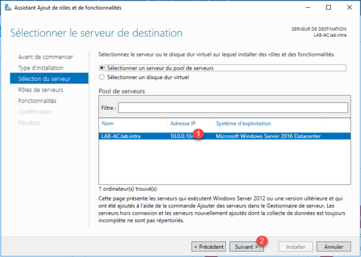The width and height of the screenshot is (361, 257).
Task: Minimize the wizard window
Action: click(308, 8)
